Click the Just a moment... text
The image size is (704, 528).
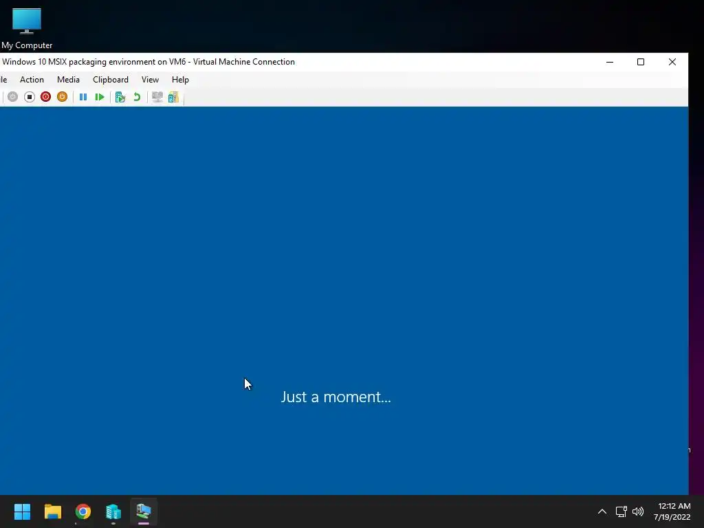pyautogui.click(x=335, y=397)
